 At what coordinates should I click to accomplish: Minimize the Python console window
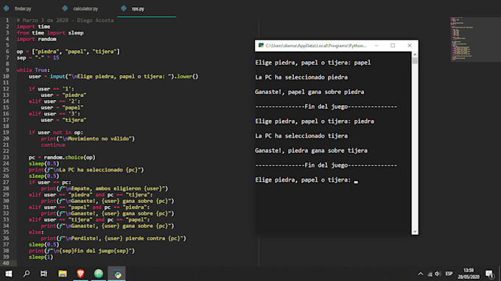376,46
